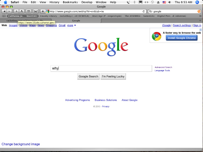This screenshot has width=203, height=152.
Task: Click the US flag input menu
Action: pos(164,2)
